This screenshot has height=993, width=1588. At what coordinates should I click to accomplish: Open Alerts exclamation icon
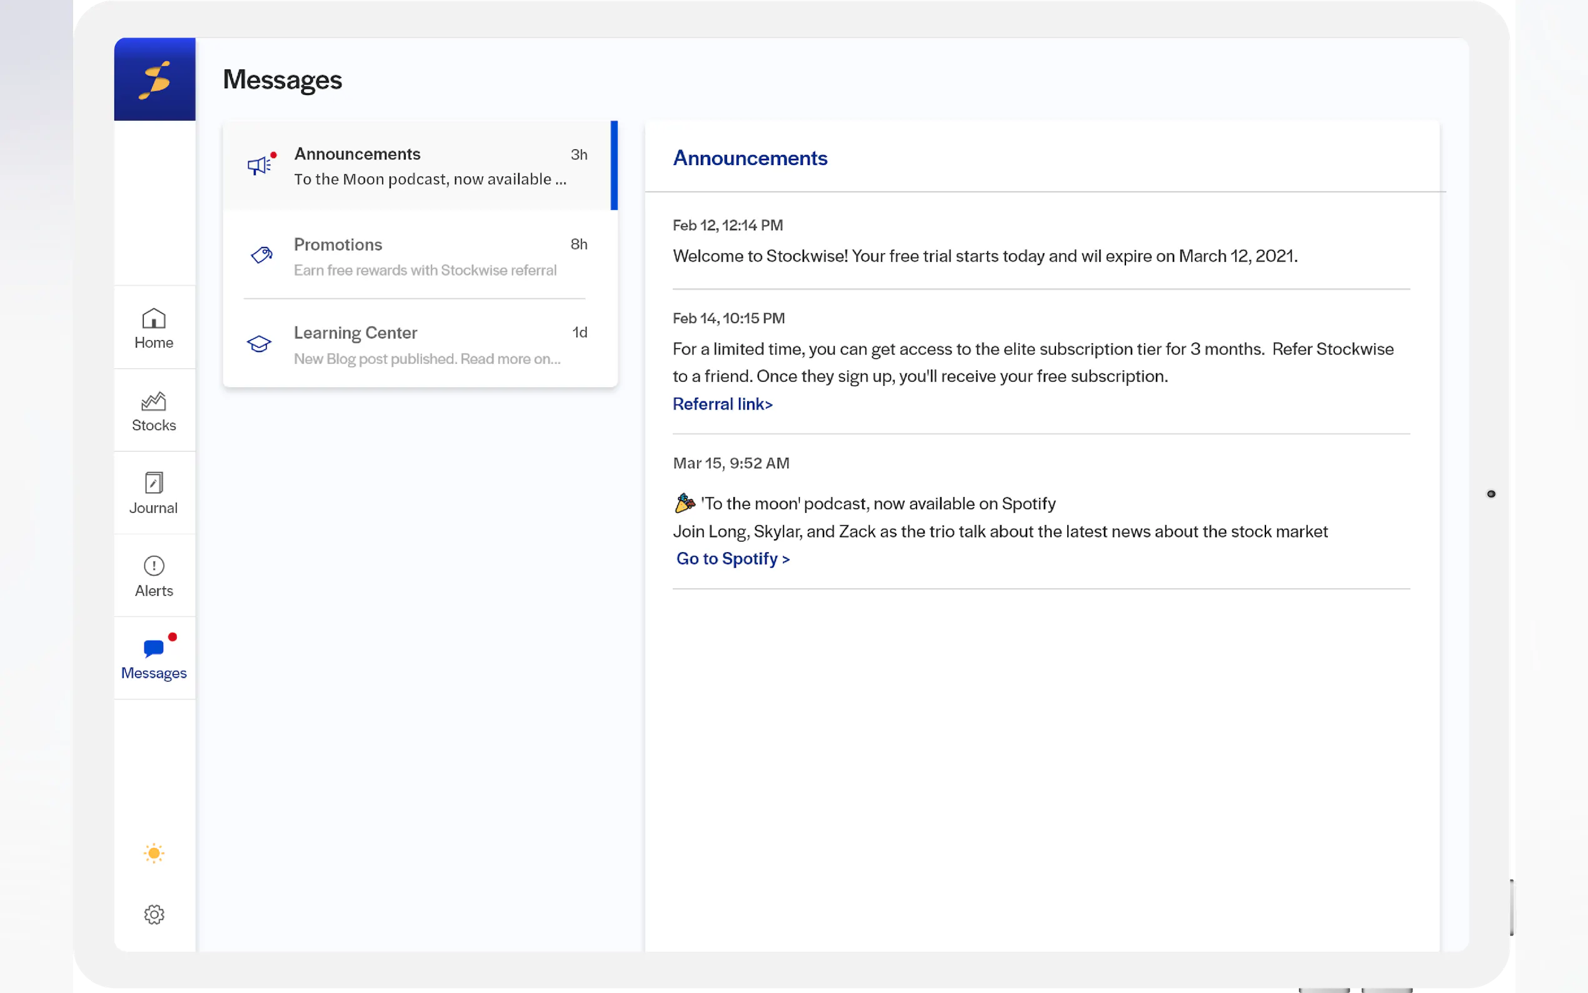coord(154,565)
